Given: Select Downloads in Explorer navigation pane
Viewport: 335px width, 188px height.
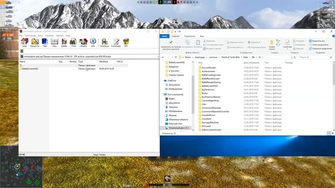Looking at the screenshot, I should 173,107.
